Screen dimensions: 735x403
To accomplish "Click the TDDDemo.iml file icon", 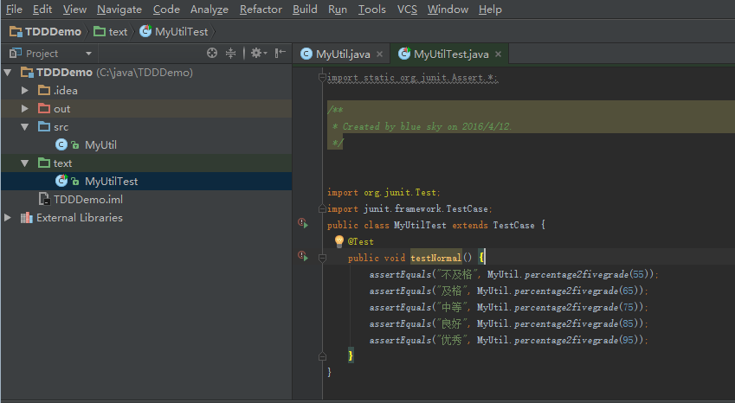I will [44, 200].
